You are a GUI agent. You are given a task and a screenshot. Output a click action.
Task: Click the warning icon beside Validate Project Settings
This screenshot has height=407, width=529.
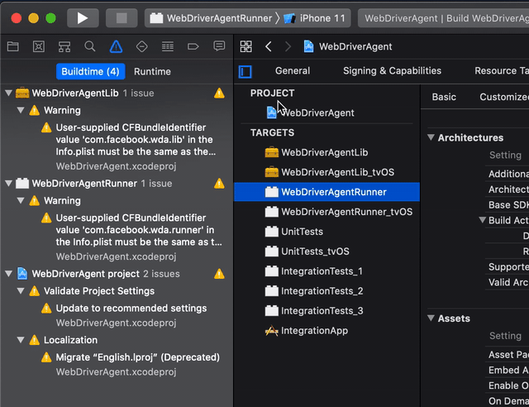tap(35, 291)
